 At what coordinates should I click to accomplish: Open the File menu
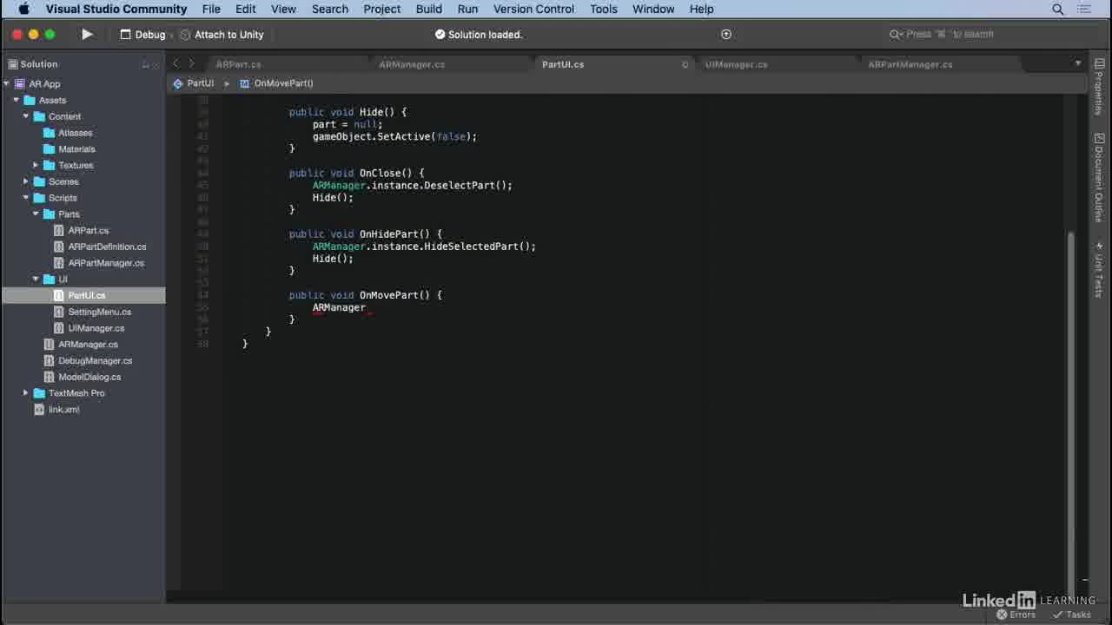pyautogui.click(x=211, y=9)
